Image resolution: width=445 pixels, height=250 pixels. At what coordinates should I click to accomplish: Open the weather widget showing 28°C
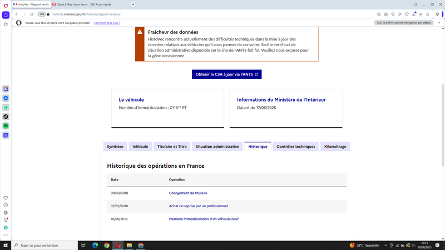(364, 246)
